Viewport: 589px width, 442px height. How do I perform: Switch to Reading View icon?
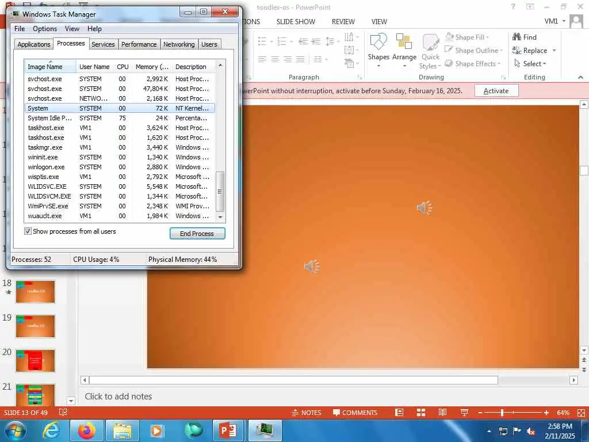click(x=442, y=413)
